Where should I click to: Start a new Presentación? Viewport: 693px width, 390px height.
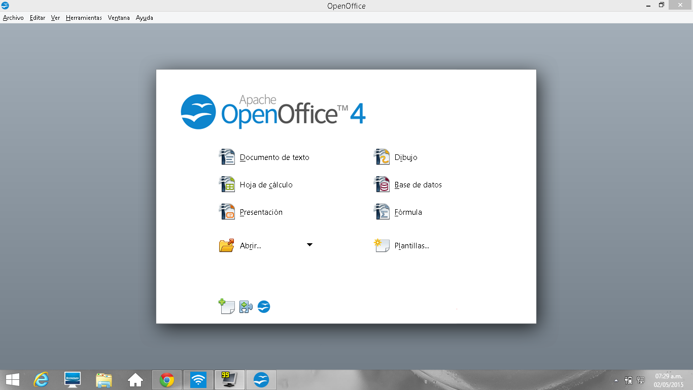pyautogui.click(x=261, y=212)
